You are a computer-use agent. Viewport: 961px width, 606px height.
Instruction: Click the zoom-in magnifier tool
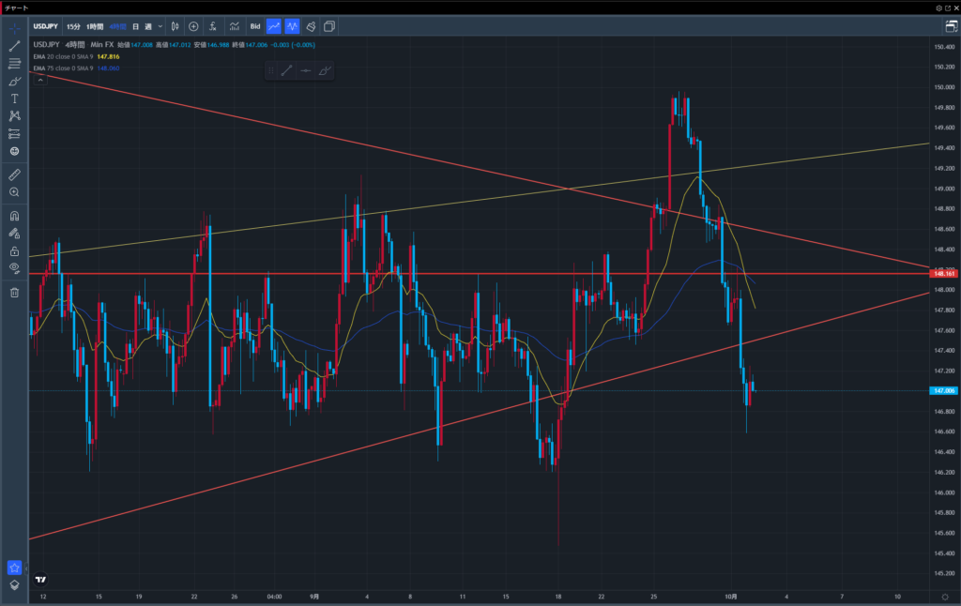14,192
